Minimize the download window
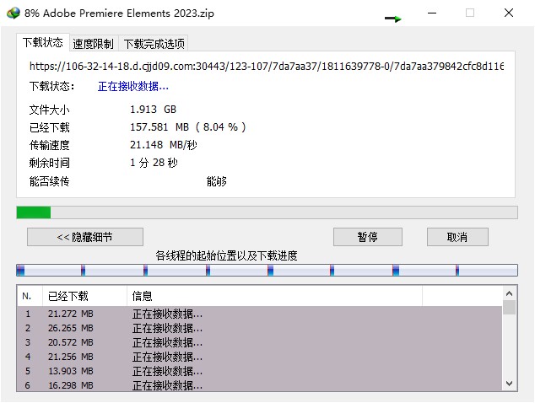The height and width of the screenshot is (403, 535). (x=432, y=13)
